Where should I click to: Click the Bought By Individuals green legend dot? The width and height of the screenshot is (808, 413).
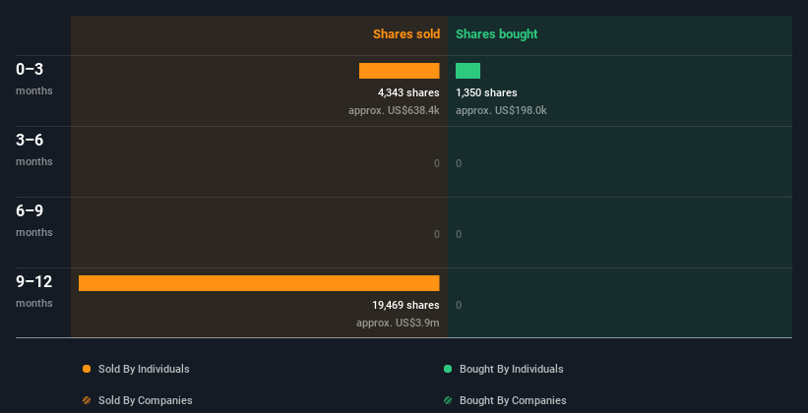(x=448, y=369)
